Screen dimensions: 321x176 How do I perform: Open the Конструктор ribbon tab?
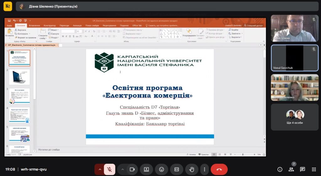(x=50, y=26)
